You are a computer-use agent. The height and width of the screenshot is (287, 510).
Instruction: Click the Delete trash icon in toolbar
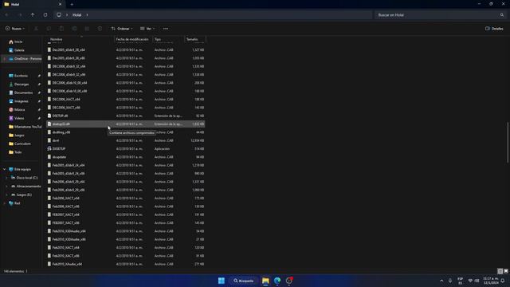(100, 29)
